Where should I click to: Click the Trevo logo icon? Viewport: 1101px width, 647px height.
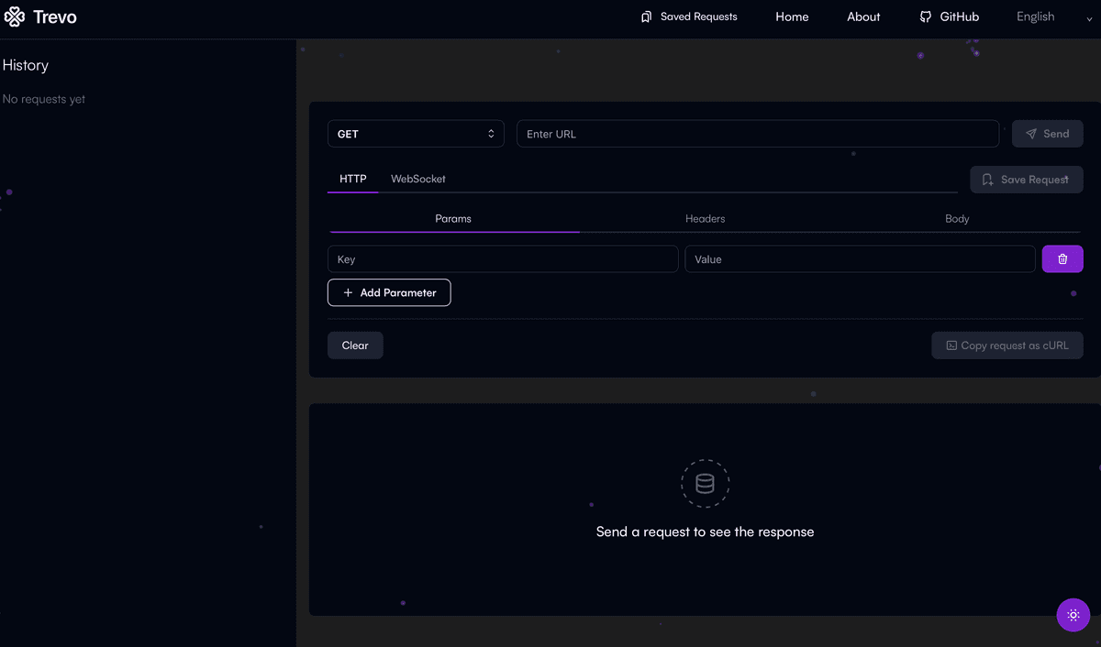14,16
